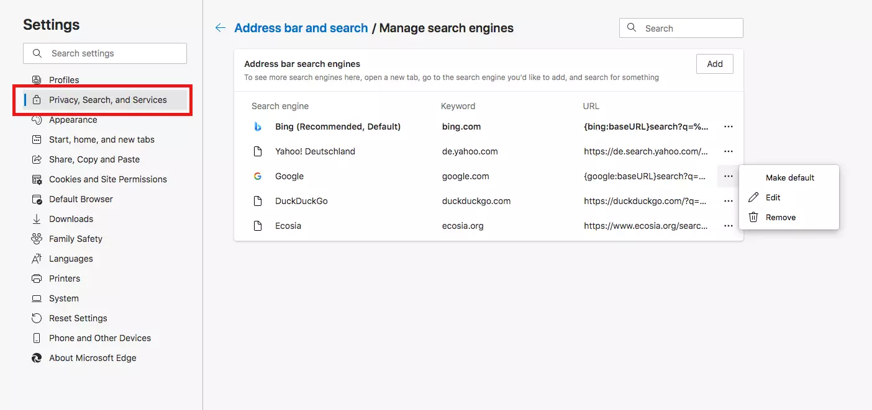
Task: Click the trash icon for Remove
Action: pos(753,217)
